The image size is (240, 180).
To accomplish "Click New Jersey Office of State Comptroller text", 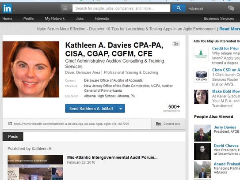I will (117, 86).
